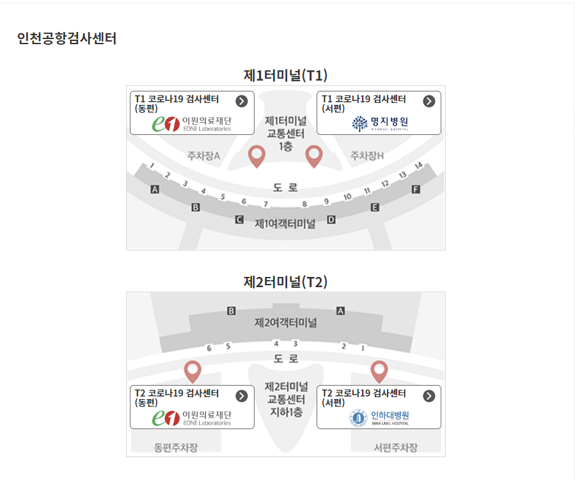
Task: Toggle gate marker A on T1 terminal map
Action: 154,188
